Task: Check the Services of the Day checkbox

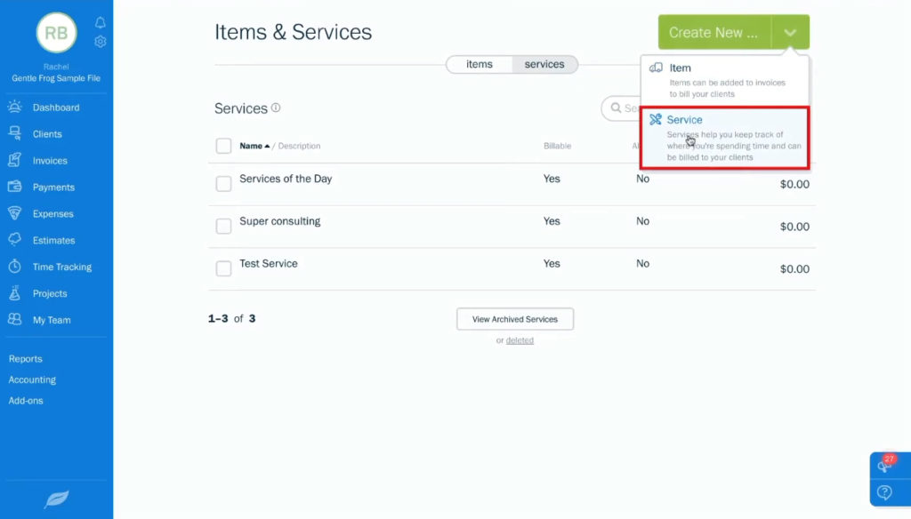Action: pyautogui.click(x=223, y=183)
